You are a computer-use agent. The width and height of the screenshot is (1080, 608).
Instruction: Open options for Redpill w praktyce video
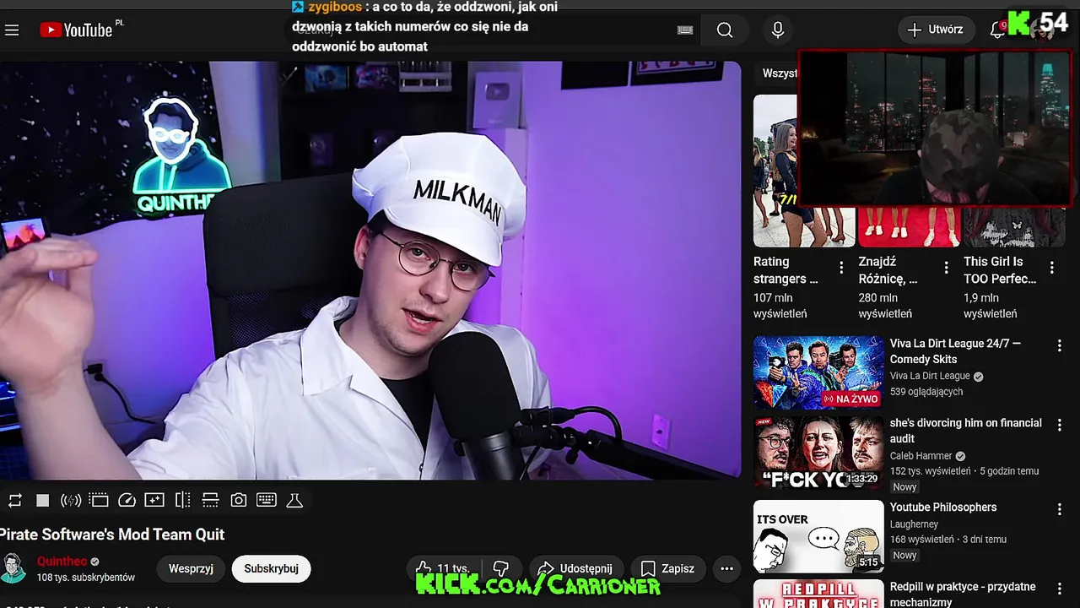pyautogui.click(x=1060, y=588)
